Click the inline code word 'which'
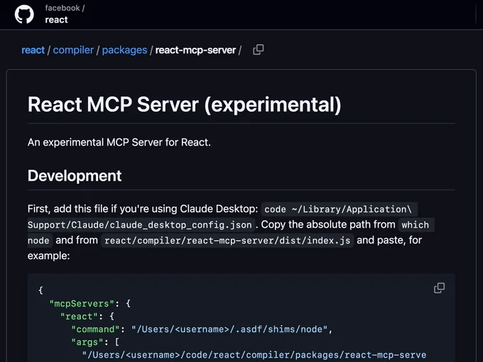The image size is (483, 362). (415, 225)
